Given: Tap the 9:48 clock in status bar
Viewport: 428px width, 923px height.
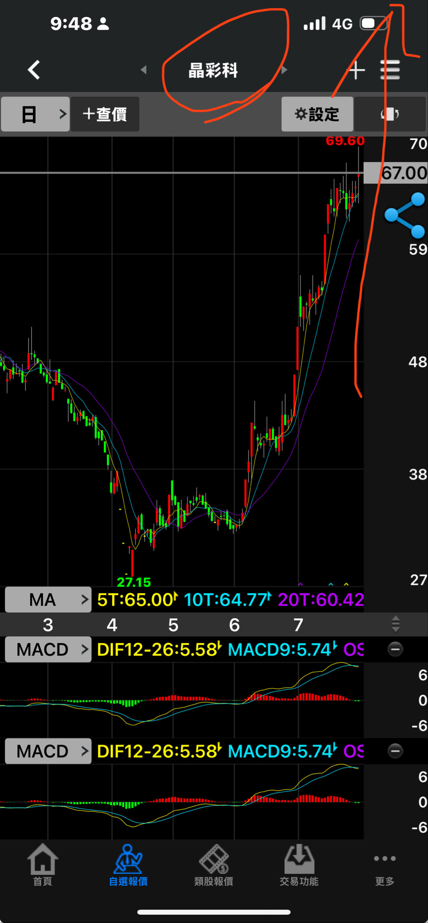Looking at the screenshot, I should tap(71, 24).
